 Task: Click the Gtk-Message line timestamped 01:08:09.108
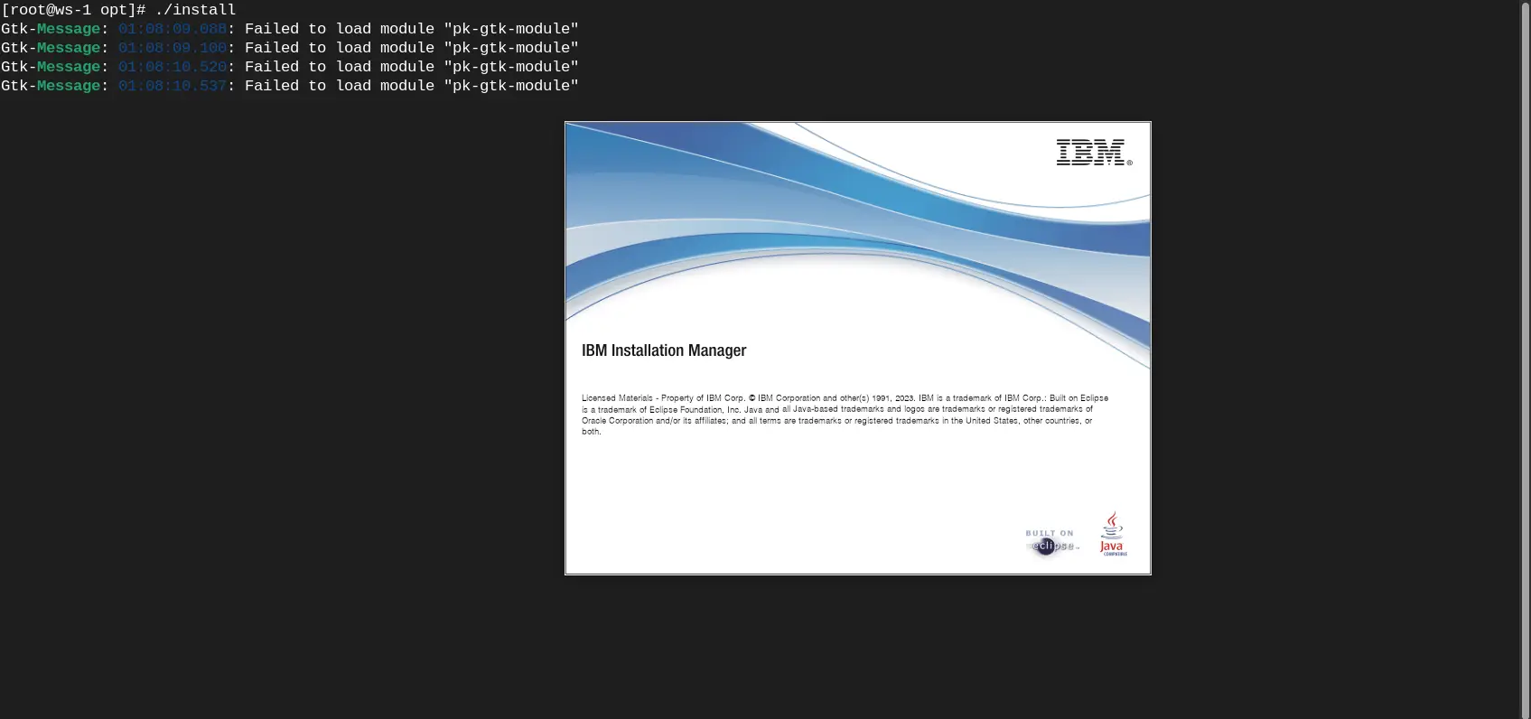(x=290, y=48)
